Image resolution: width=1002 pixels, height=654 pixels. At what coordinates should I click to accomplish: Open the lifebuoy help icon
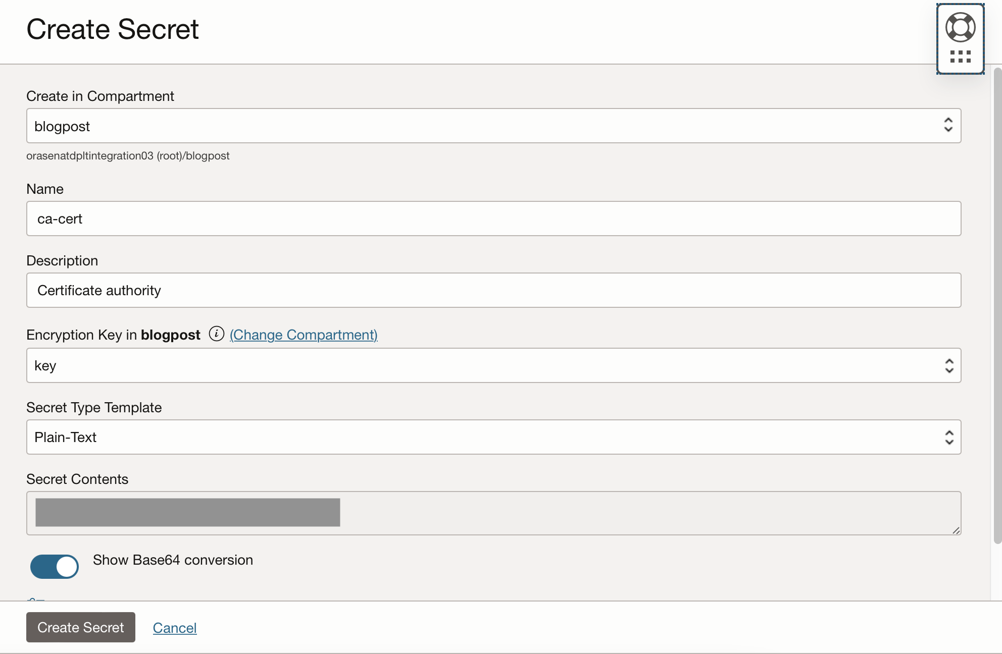960,27
